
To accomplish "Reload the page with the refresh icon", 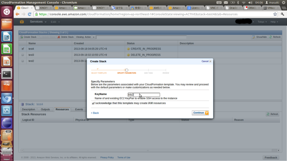I will click(x=29, y=14).
